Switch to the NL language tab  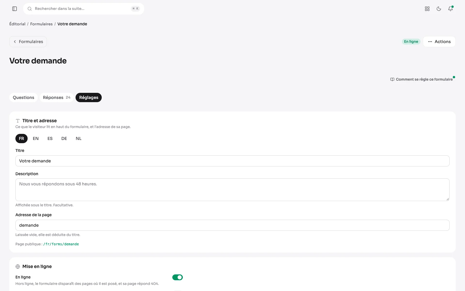click(78, 139)
